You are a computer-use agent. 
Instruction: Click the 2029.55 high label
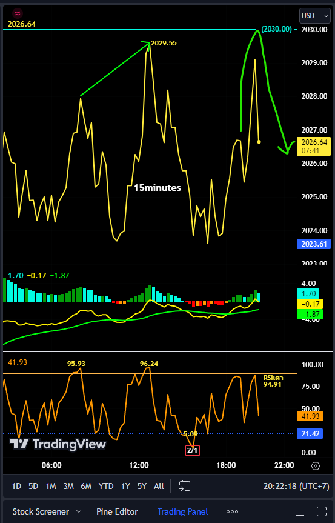164,43
